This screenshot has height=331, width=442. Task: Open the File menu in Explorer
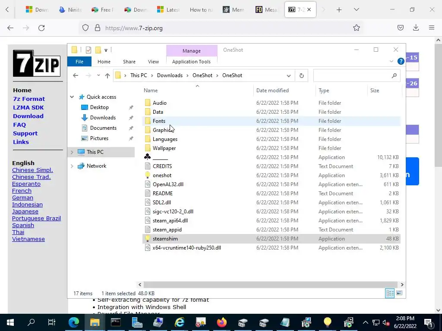click(79, 62)
